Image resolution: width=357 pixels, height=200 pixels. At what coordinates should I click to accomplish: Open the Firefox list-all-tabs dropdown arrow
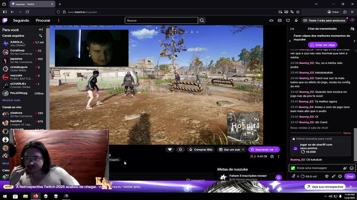(x=316, y=4)
